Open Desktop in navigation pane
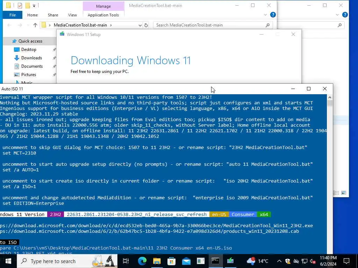Viewport: 358px width, 268px height. point(29,50)
